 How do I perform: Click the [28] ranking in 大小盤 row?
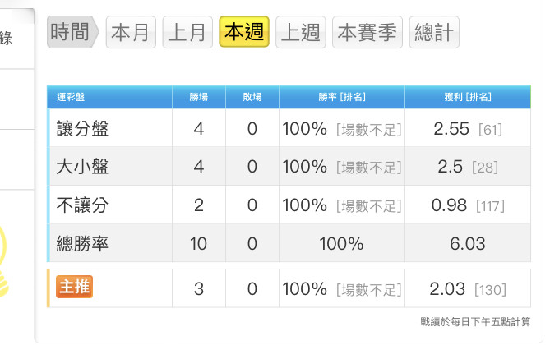(485, 168)
